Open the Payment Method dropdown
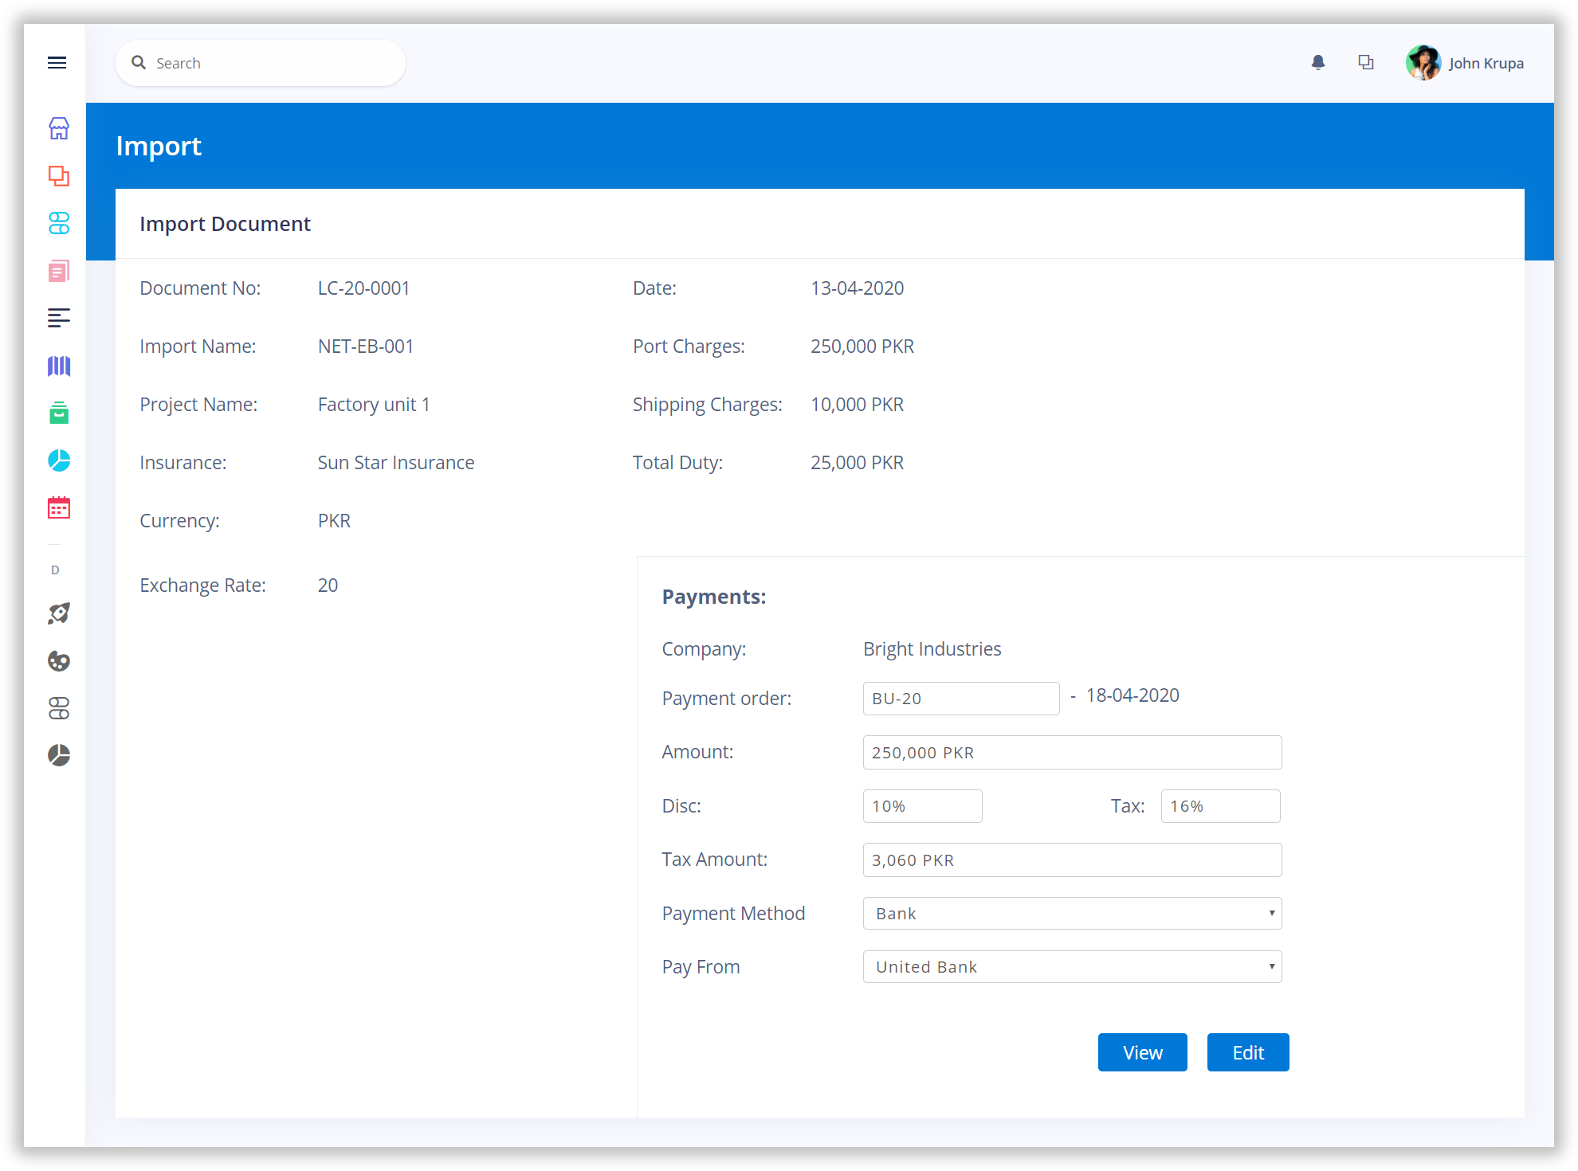The image size is (1578, 1171). coord(1072,914)
